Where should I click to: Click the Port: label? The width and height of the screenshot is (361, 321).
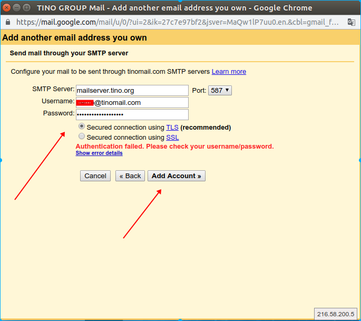pyautogui.click(x=199, y=91)
